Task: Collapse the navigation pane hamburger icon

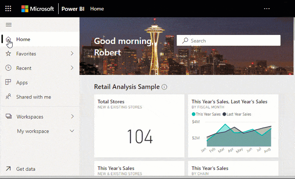Action: (x=8, y=25)
